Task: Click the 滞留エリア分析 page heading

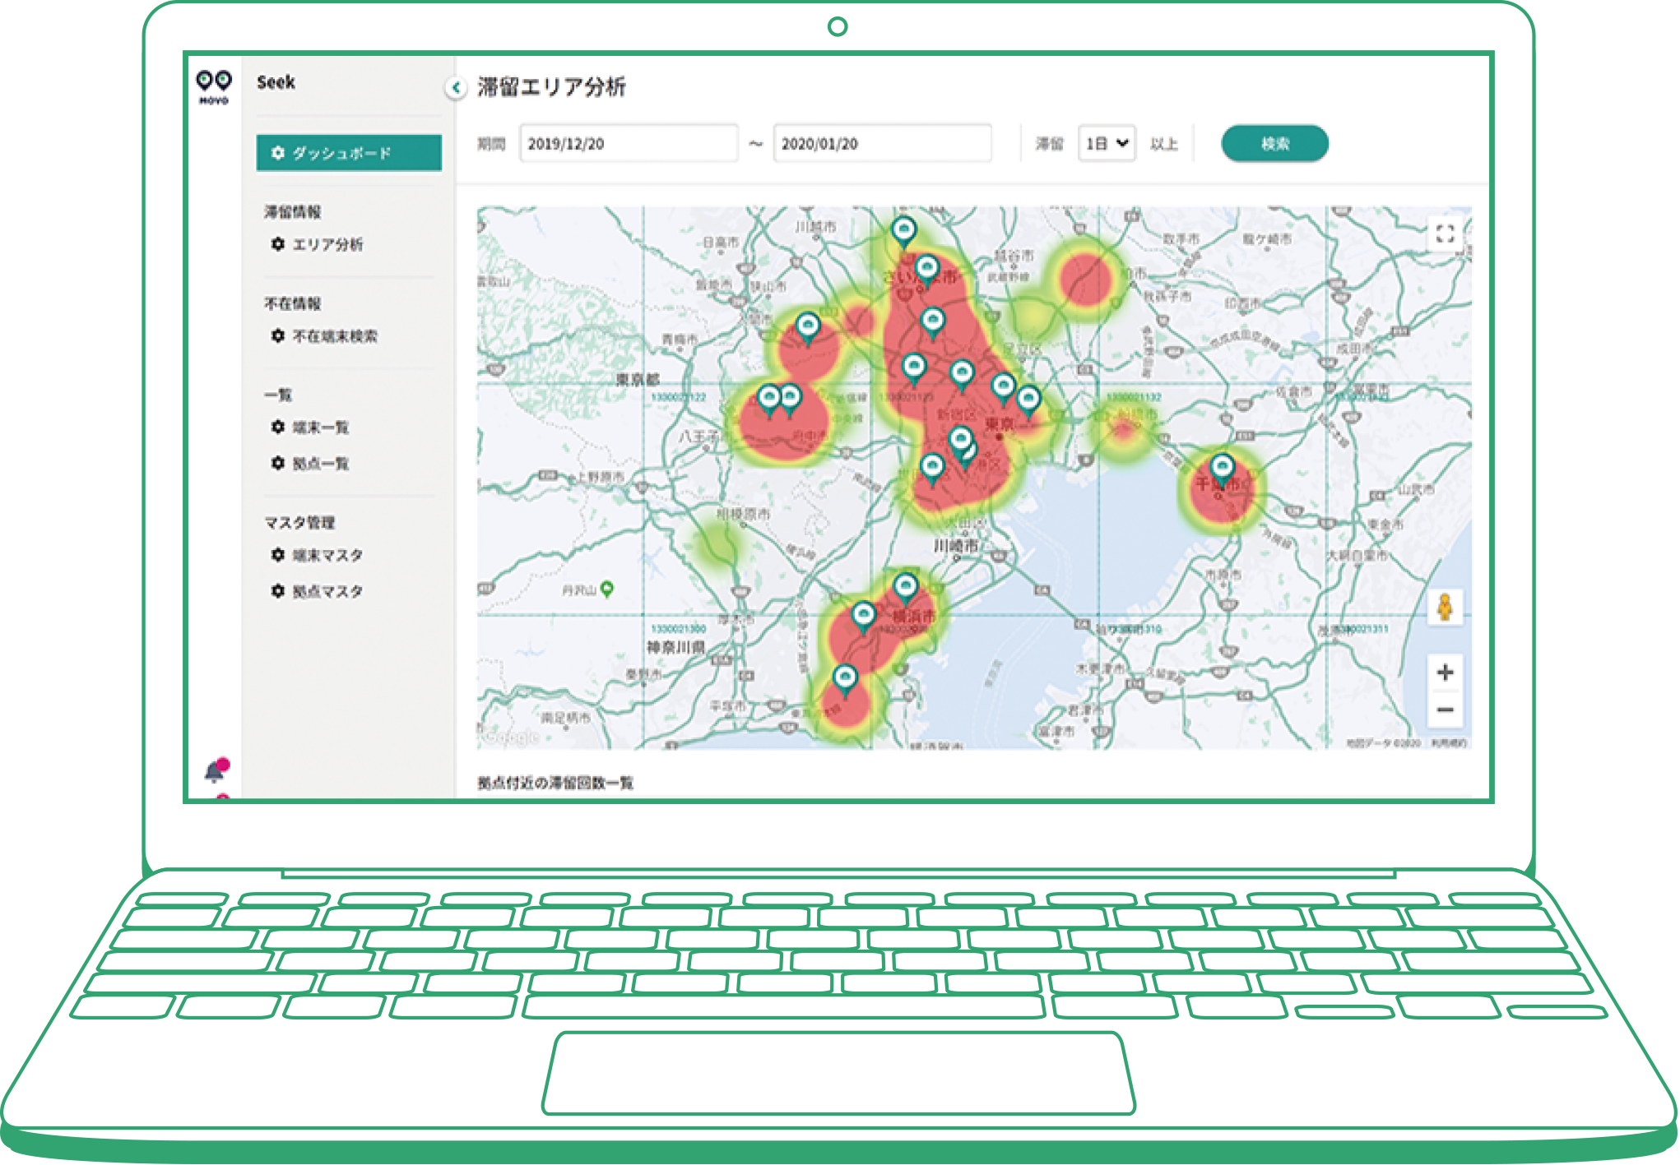Action: click(551, 86)
